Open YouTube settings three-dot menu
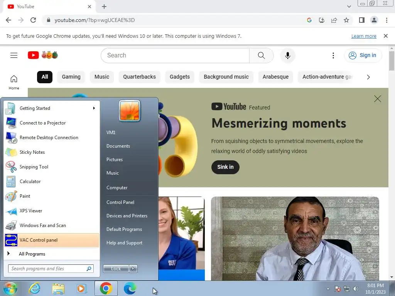Image resolution: width=395 pixels, height=296 pixels. point(333,55)
